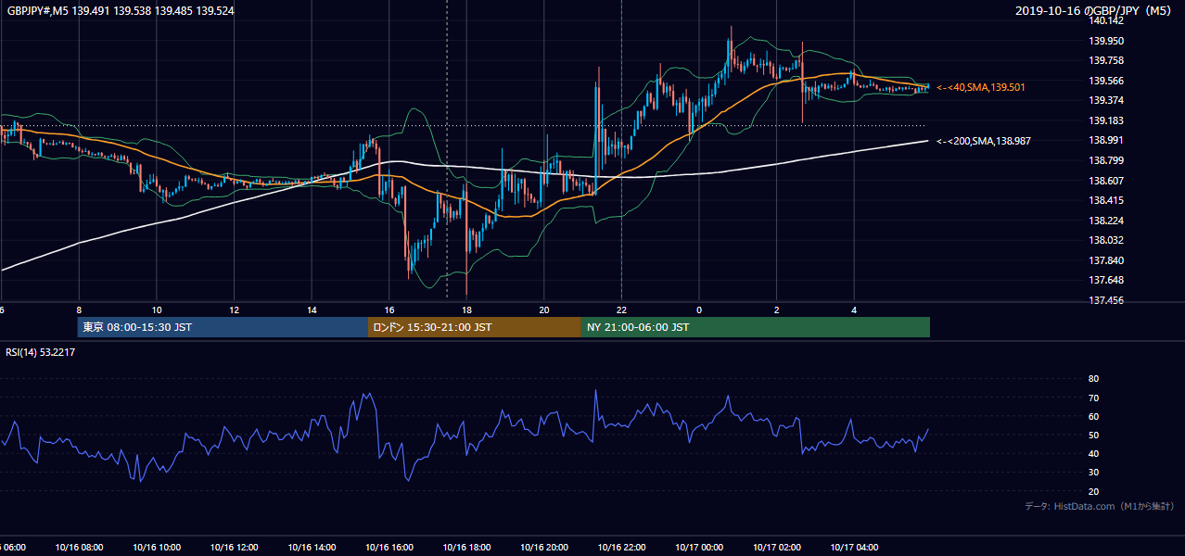Click date label 10/16 12:00
Screen dimensions: 1185x556
click(x=234, y=548)
